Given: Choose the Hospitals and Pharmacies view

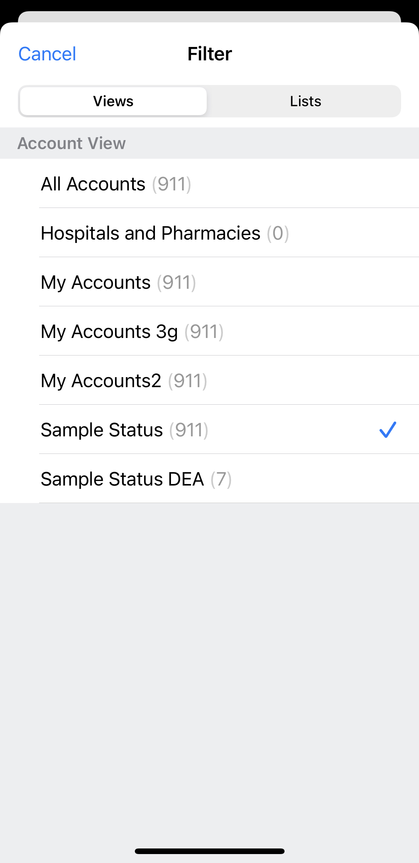Looking at the screenshot, I should tap(150, 233).
